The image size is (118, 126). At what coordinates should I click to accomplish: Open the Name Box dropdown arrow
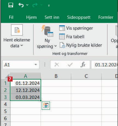pyautogui.click(x=36, y=65)
